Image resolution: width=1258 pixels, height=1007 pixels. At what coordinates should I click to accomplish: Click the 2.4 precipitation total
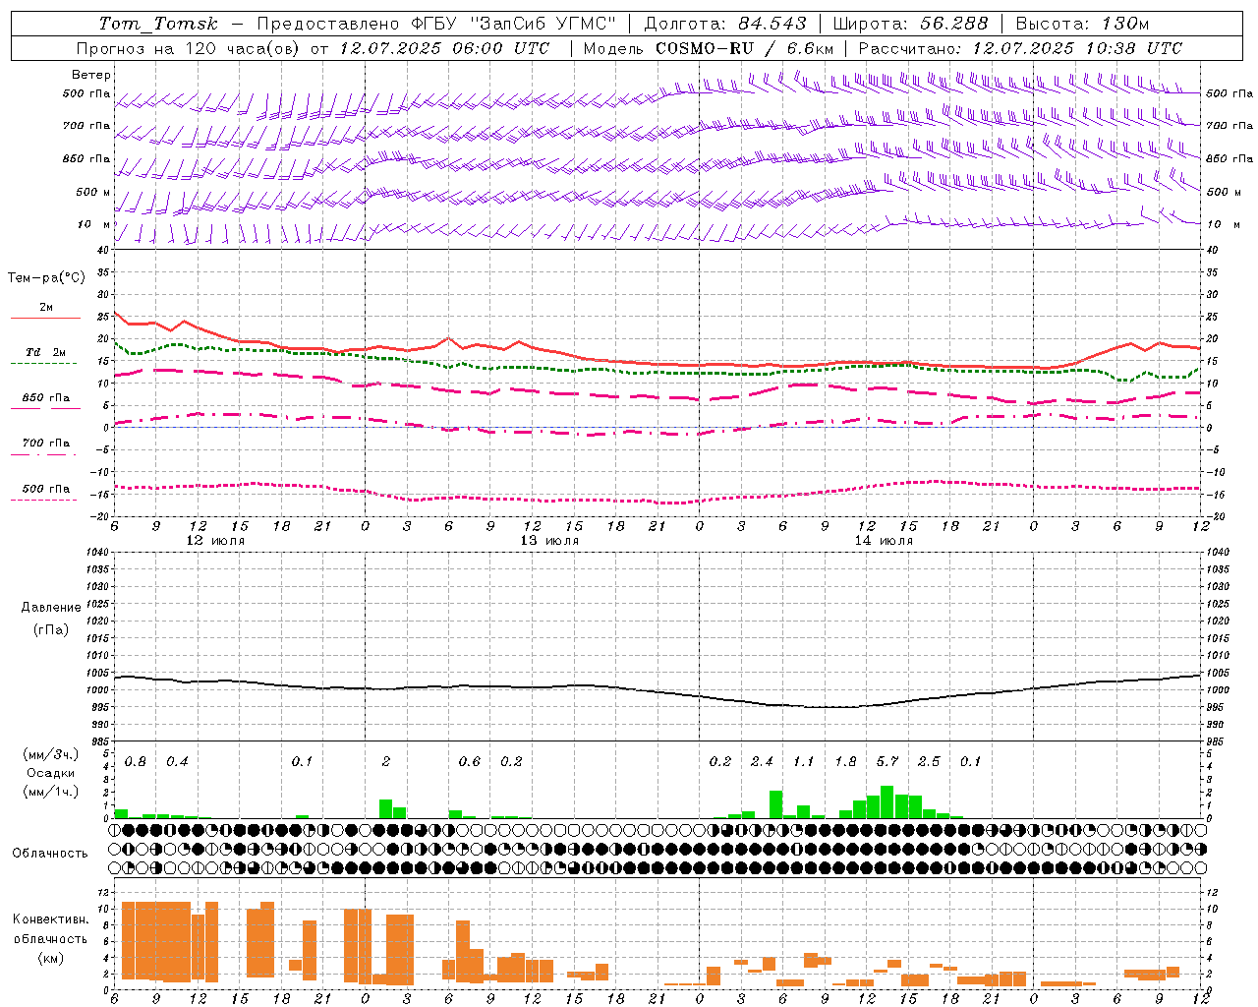coord(762,762)
